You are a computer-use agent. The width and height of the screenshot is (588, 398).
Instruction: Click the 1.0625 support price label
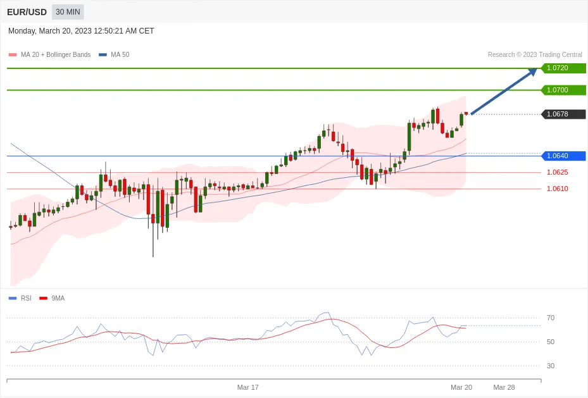pos(557,172)
